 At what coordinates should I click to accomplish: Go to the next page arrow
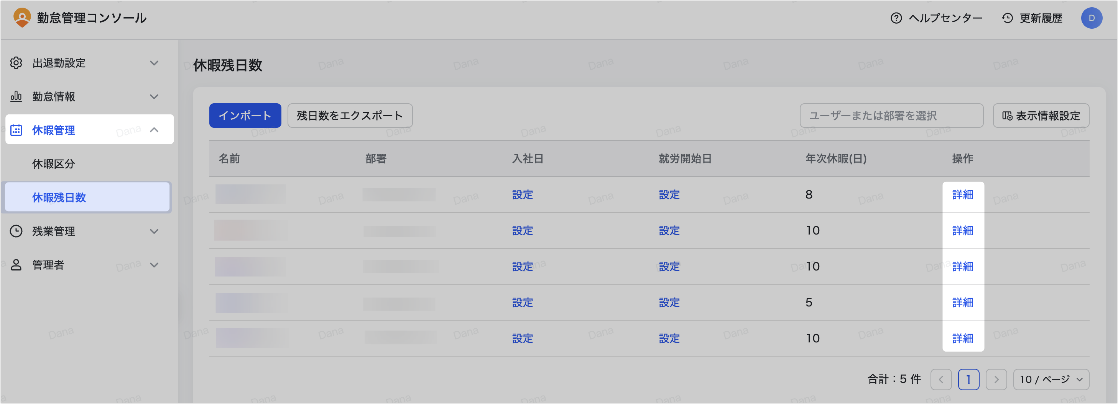point(996,380)
